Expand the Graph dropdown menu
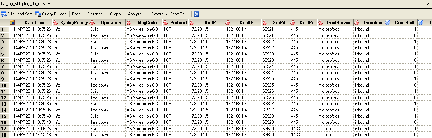The height and width of the screenshot is (138, 432). coord(117,14)
